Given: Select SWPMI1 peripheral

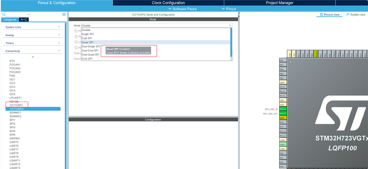Looking at the screenshot, I should click(15, 138).
